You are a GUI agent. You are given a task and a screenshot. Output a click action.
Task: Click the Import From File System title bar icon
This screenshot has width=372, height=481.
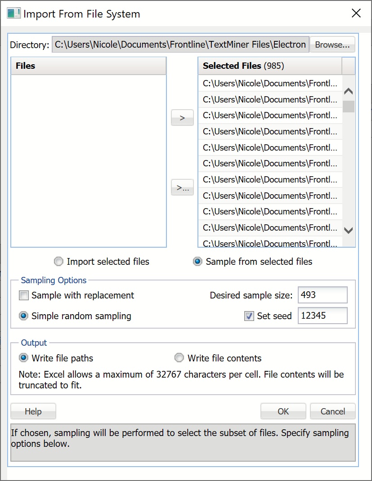coord(13,13)
